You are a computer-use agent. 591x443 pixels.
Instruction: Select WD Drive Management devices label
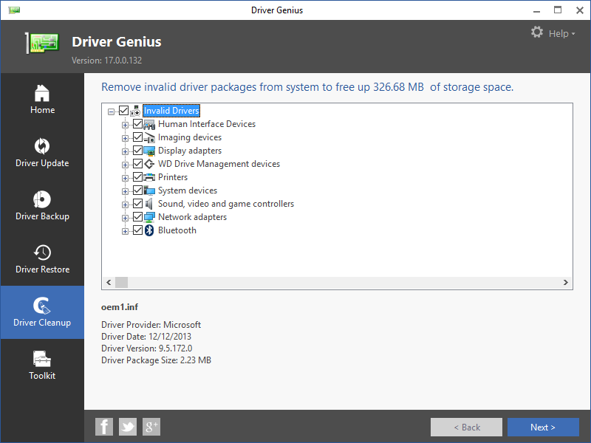coord(219,164)
